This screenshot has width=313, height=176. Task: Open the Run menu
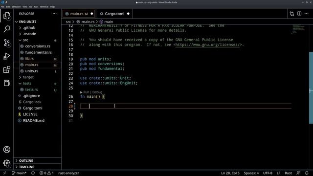[x=36, y=6]
